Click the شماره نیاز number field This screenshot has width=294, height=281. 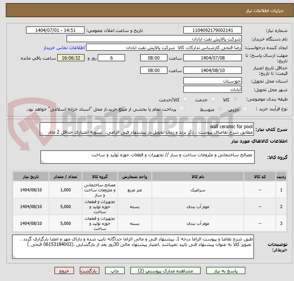(x=213, y=30)
